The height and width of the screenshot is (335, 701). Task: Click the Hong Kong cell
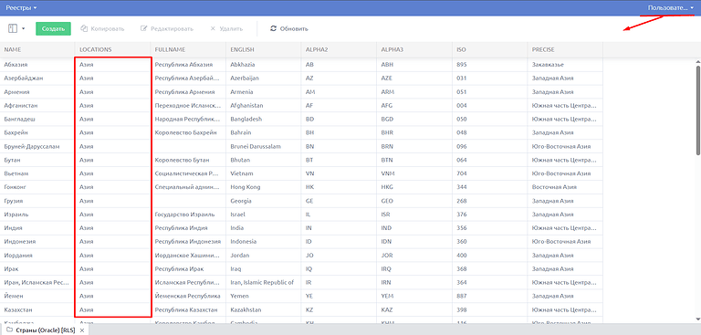coord(264,187)
